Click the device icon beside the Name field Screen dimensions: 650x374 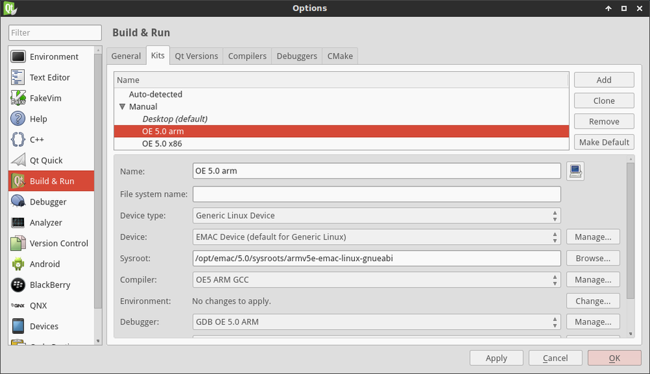coord(575,170)
